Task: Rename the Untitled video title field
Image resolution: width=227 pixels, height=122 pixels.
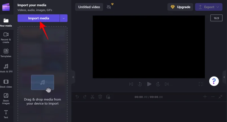Action: point(89,7)
